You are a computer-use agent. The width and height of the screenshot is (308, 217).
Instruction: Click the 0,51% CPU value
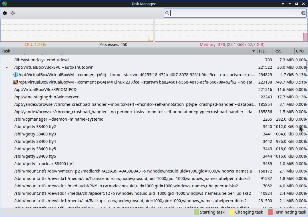(x=301, y=82)
